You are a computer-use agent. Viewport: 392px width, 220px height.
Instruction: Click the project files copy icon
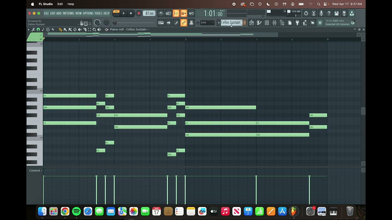click(x=290, y=23)
